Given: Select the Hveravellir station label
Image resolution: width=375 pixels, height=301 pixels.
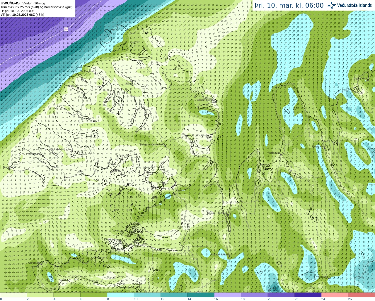Looking at the screenshot, I should tap(322, 276).
